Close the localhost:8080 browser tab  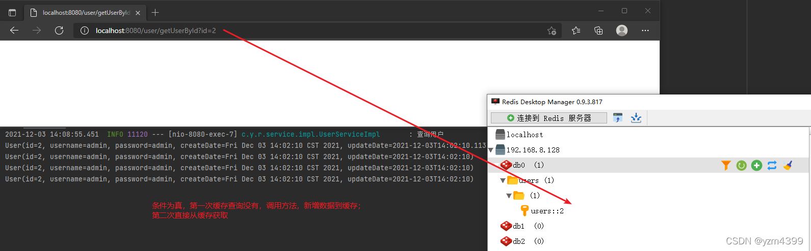coord(138,13)
